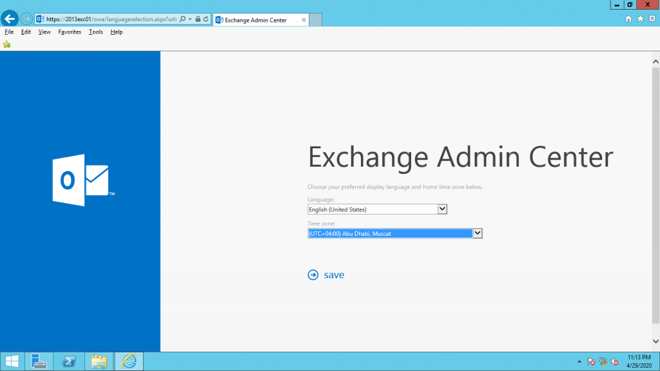Click the search magnifier in address bar

click(182, 19)
